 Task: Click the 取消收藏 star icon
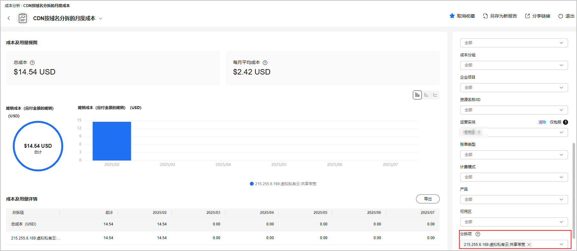click(452, 16)
